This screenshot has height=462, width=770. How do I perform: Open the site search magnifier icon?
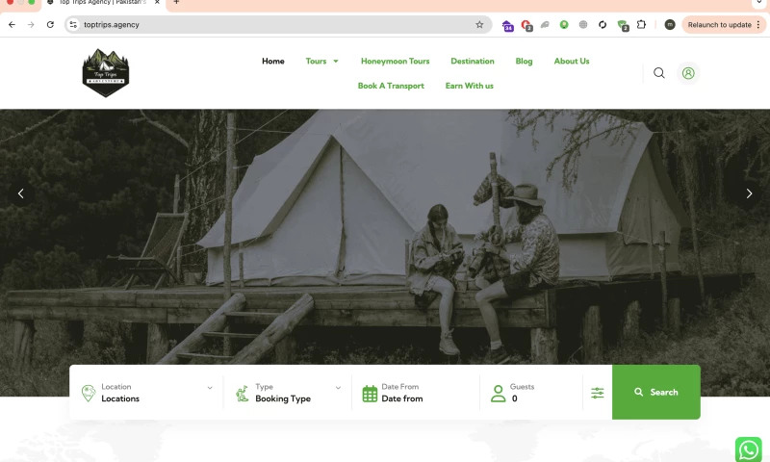(658, 73)
